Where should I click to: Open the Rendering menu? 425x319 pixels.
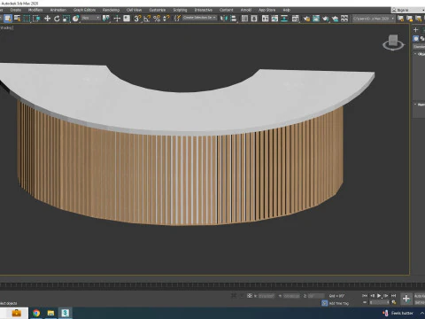(111, 10)
